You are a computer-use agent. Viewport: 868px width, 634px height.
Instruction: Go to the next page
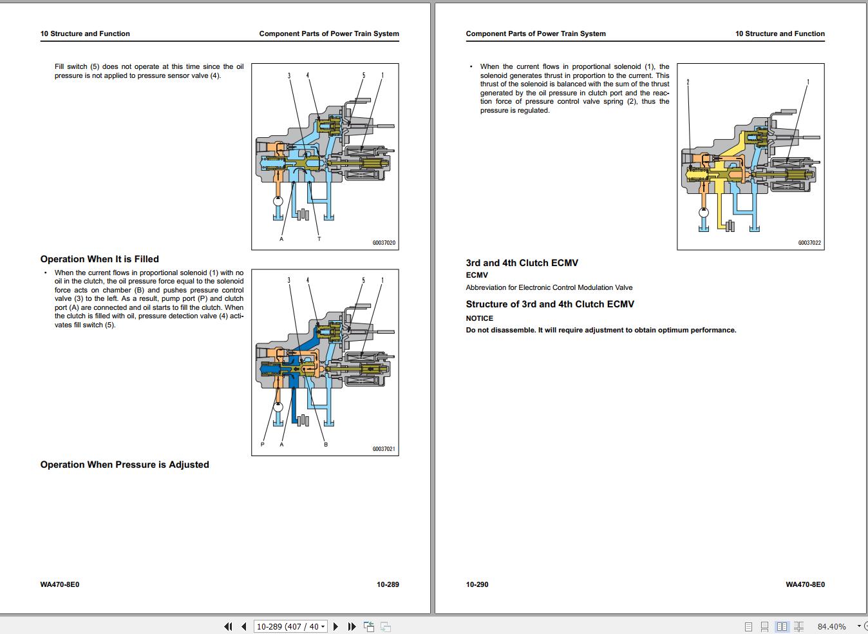[x=335, y=626]
